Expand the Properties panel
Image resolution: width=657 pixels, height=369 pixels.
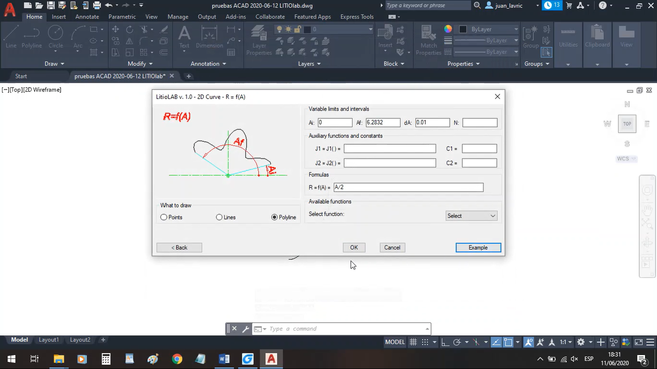tap(464, 63)
